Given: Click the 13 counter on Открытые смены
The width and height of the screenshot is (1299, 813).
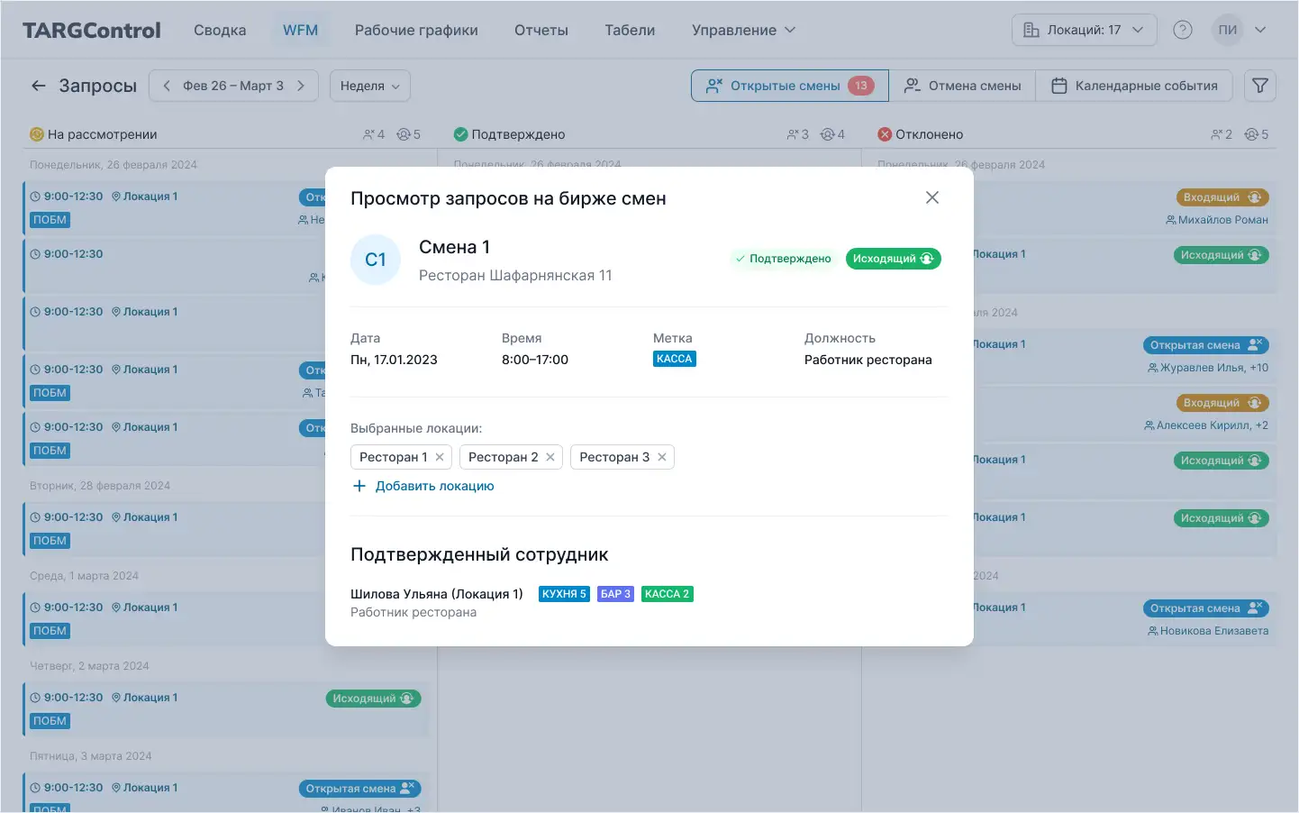Looking at the screenshot, I should click(x=861, y=86).
